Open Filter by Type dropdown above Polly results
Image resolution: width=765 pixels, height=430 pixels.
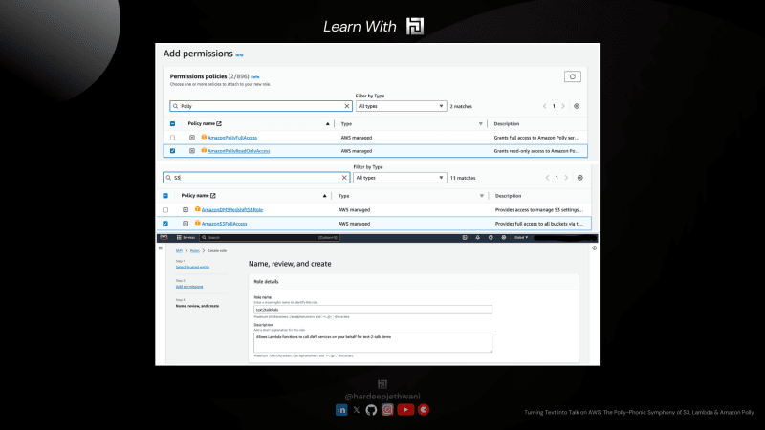click(401, 106)
